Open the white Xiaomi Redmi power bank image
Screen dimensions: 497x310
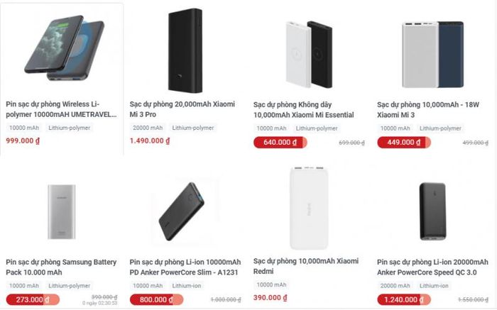(x=309, y=208)
